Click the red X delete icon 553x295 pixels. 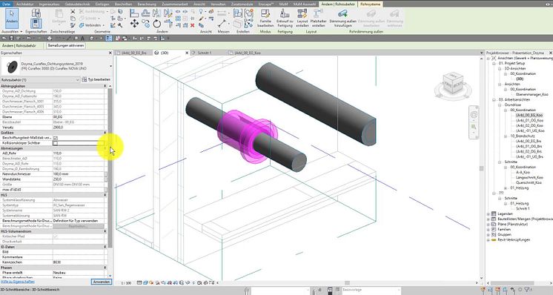pos(193,25)
